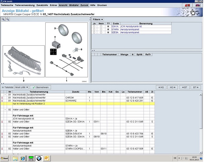The width and height of the screenshot is (204, 163).
Task: Select the ?? option for SZE3A
Action: click(x=108, y=33)
